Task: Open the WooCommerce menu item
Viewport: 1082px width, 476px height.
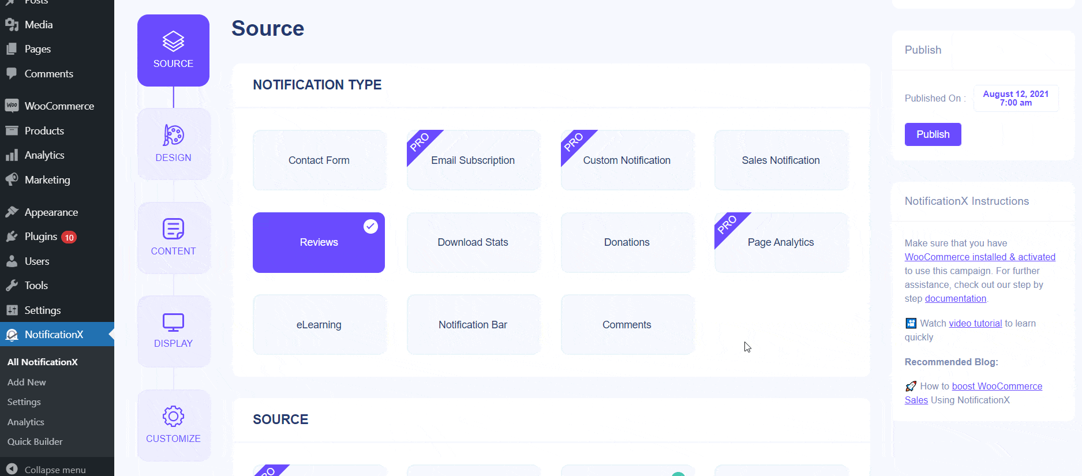Action: 57,106
